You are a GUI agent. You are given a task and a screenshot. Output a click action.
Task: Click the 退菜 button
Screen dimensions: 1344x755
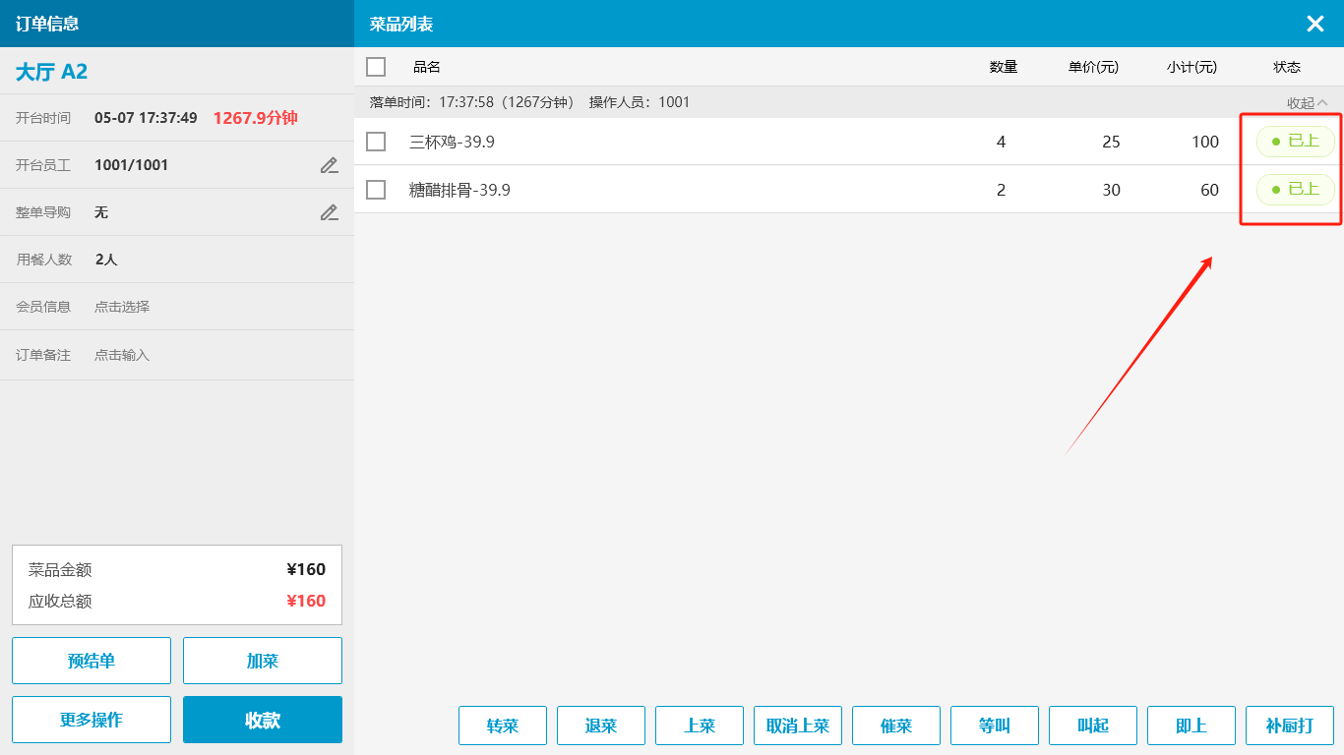601,726
